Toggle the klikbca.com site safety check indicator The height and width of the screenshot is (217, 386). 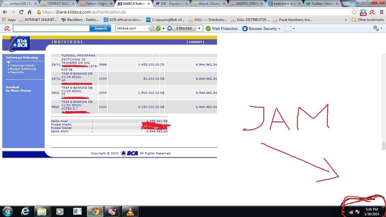coord(155,28)
